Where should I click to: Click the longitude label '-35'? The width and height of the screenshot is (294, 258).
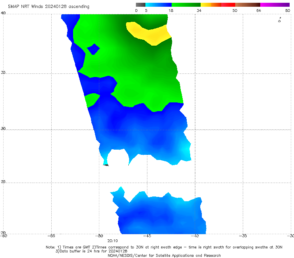click(243, 236)
